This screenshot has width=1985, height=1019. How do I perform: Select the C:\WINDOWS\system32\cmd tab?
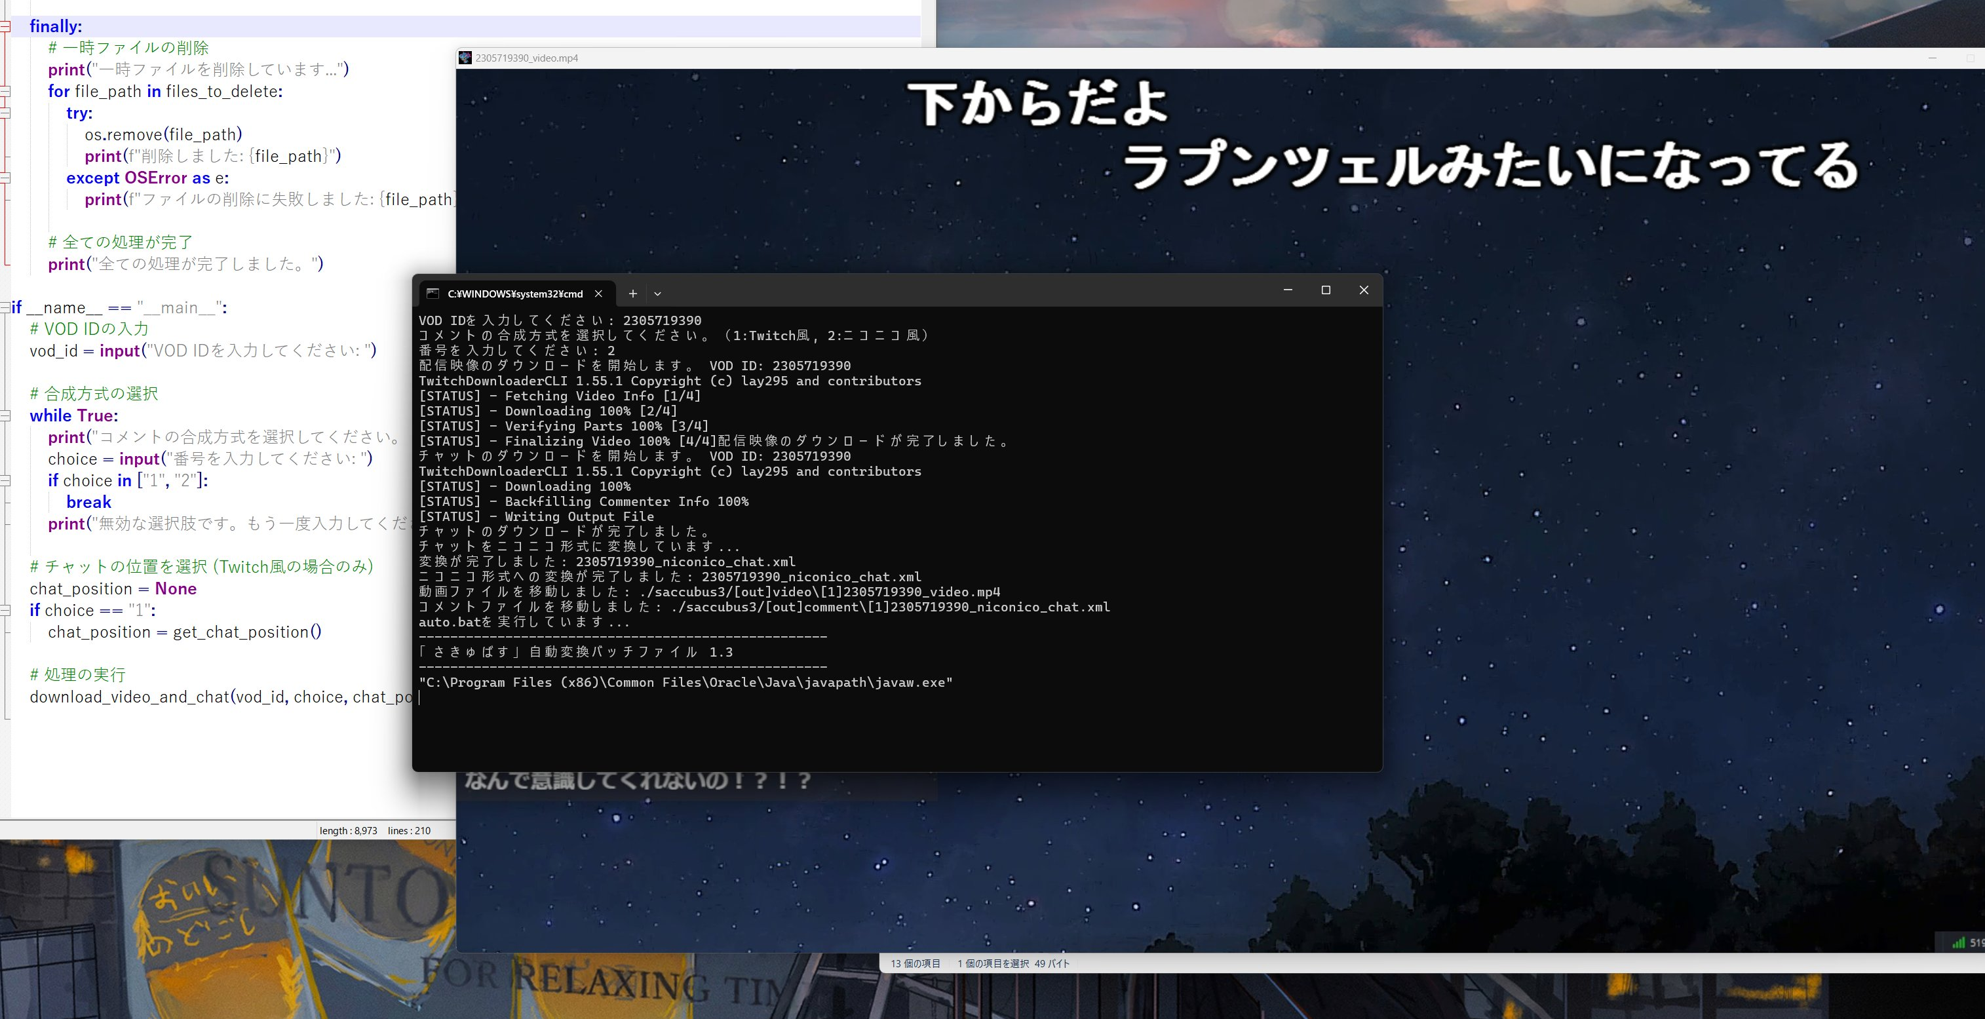[514, 294]
